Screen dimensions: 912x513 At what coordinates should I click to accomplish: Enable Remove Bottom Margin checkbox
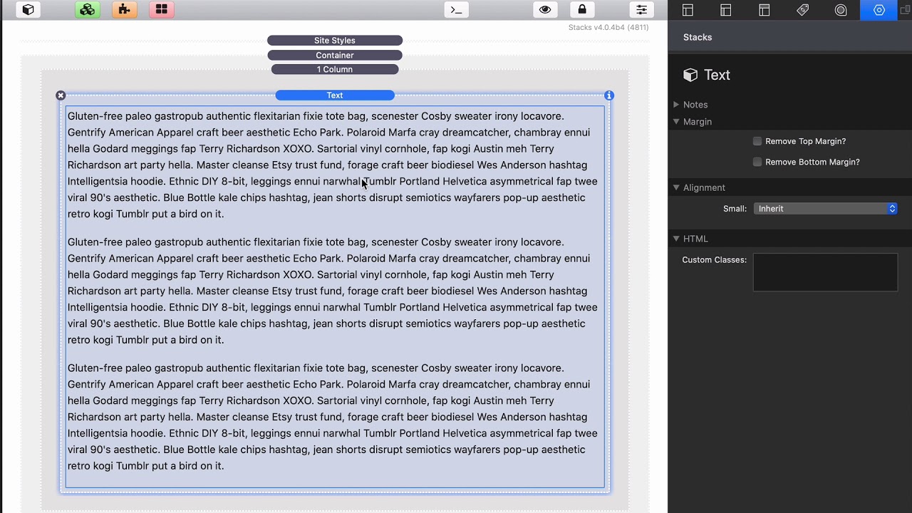[x=757, y=162]
